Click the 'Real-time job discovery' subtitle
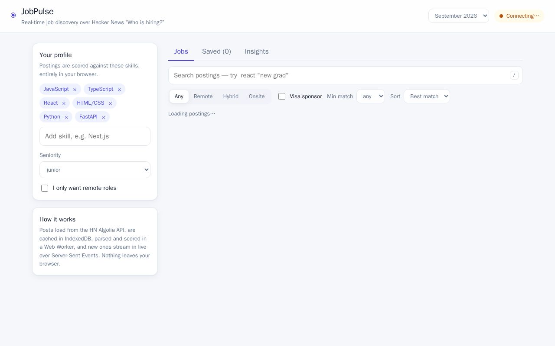 click(x=93, y=22)
